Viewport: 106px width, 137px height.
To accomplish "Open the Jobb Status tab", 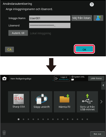I will pos(96,78).
